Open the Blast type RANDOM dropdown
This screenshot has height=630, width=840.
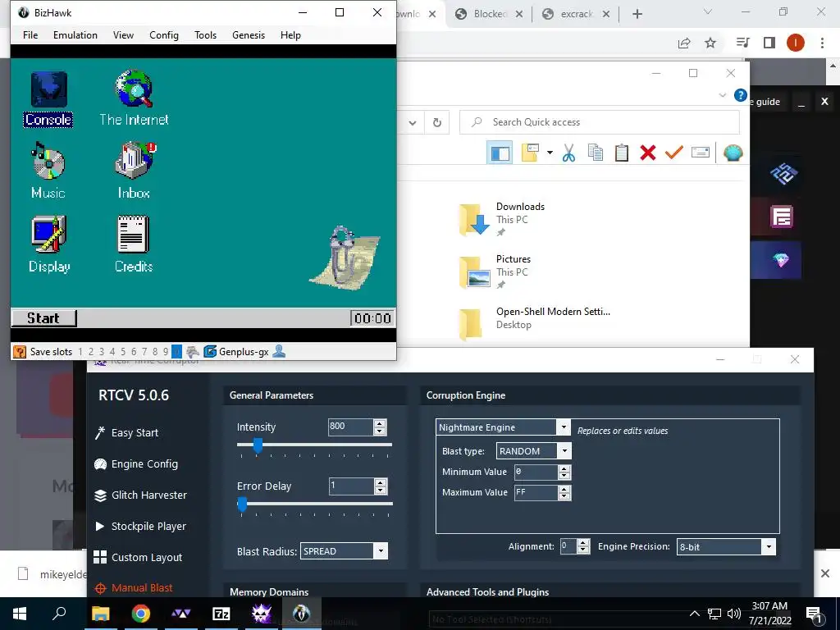coord(533,451)
